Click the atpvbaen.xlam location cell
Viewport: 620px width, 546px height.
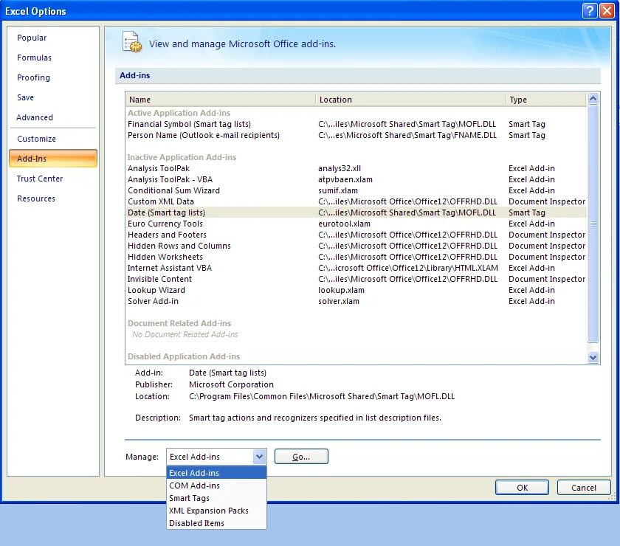pos(345,179)
